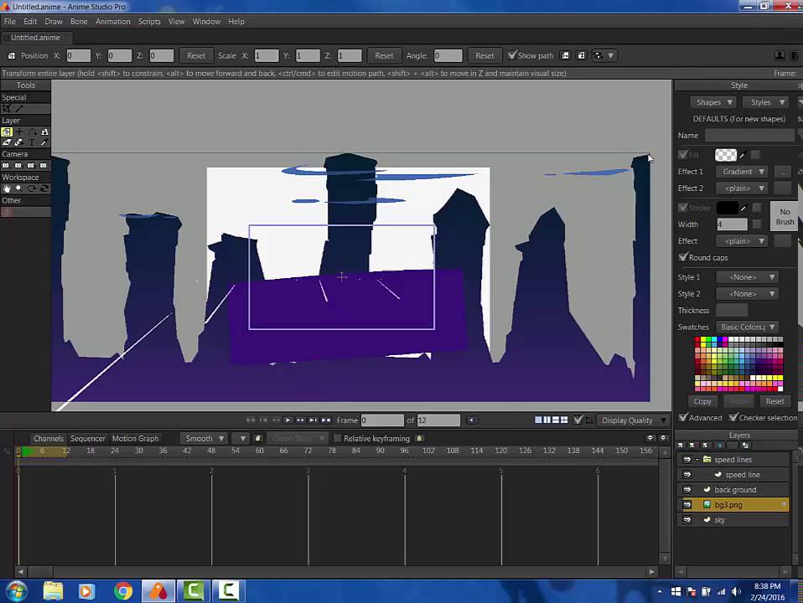Click the No Brush button
Viewport: 803px width, 603px height.
pyautogui.click(x=785, y=217)
